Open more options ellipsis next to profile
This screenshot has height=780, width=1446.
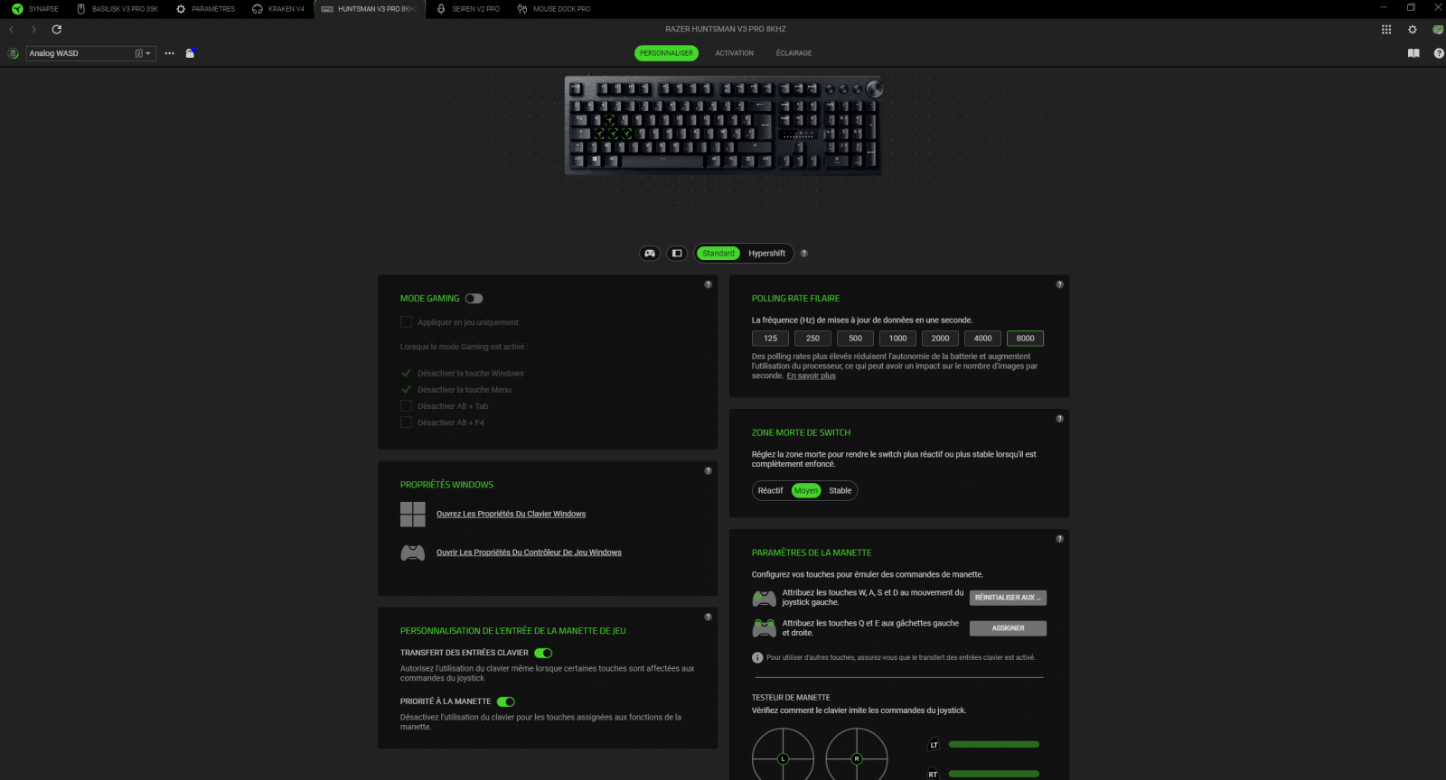coord(169,53)
